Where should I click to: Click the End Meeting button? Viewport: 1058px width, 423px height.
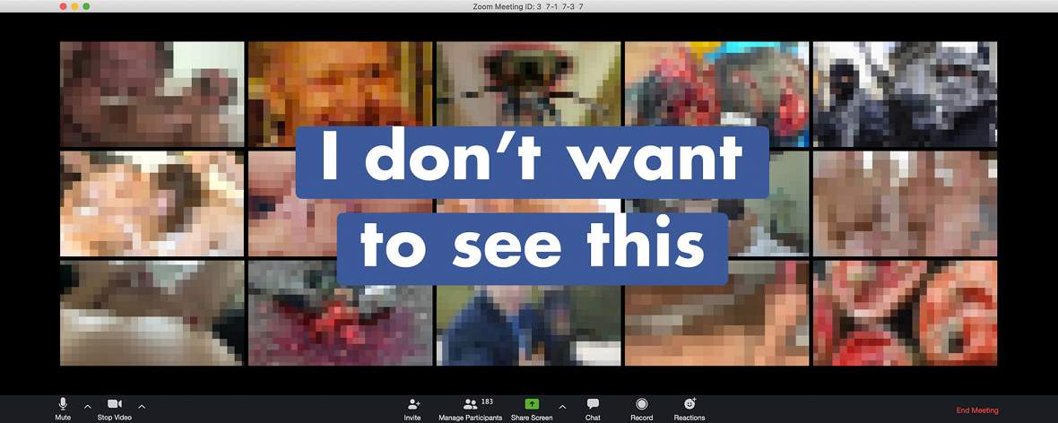point(977,410)
